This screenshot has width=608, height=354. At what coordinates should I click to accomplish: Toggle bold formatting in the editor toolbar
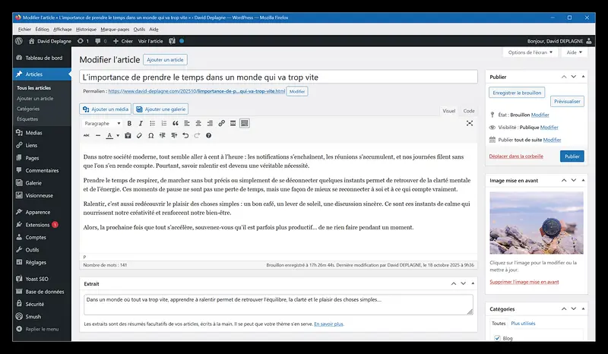(x=130, y=123)
